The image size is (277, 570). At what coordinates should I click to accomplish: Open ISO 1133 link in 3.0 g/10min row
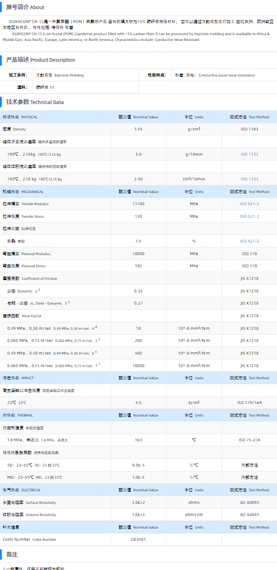(x=249, y=154)
